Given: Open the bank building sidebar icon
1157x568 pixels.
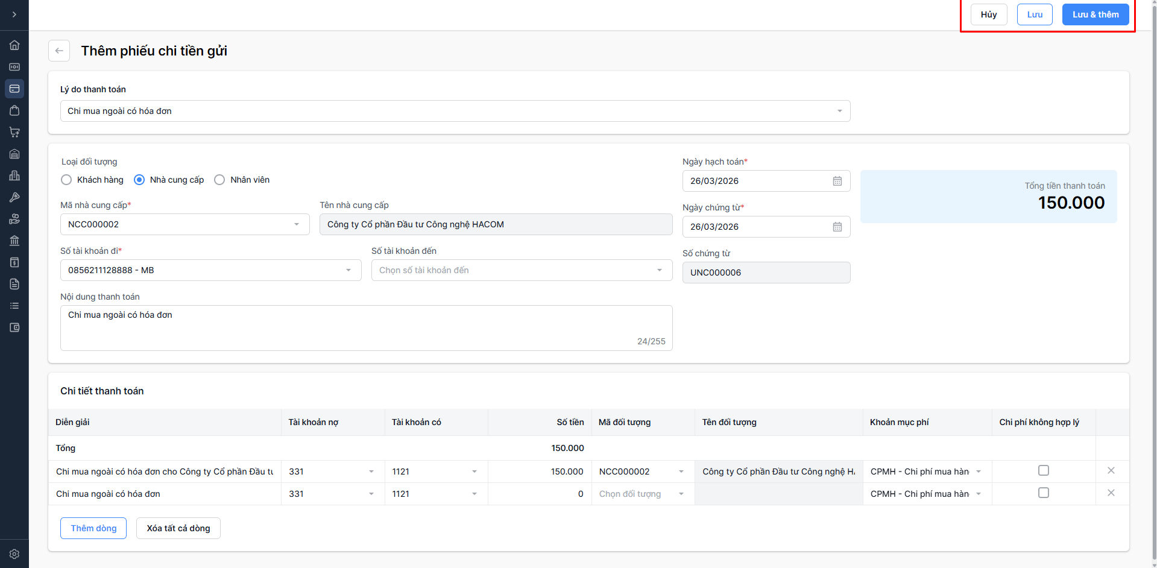Looking at the screenshot, I should click(x=14, y=241).
